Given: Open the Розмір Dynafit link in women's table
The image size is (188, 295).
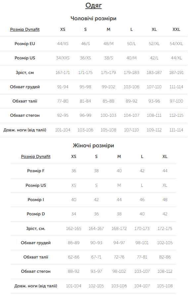Looking at the screenshot, I should click(x=36, y=157).
